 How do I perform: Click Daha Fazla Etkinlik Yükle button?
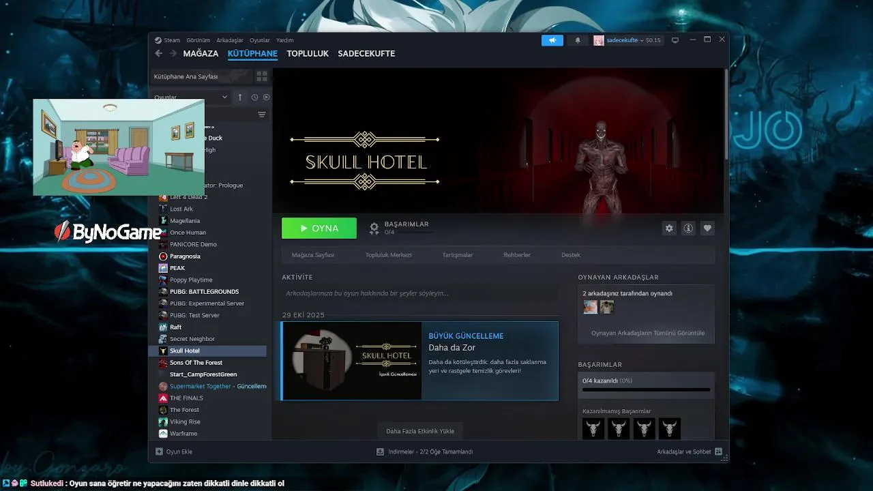pyautogui.click(x=420, y=431)
